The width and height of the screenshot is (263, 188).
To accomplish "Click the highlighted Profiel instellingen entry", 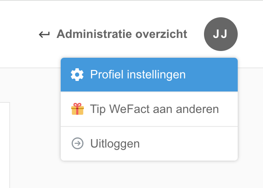I will pos(137,75).
